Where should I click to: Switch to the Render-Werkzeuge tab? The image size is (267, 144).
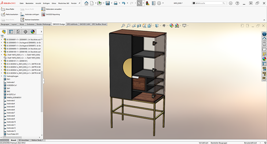click(x=43, y=24)
